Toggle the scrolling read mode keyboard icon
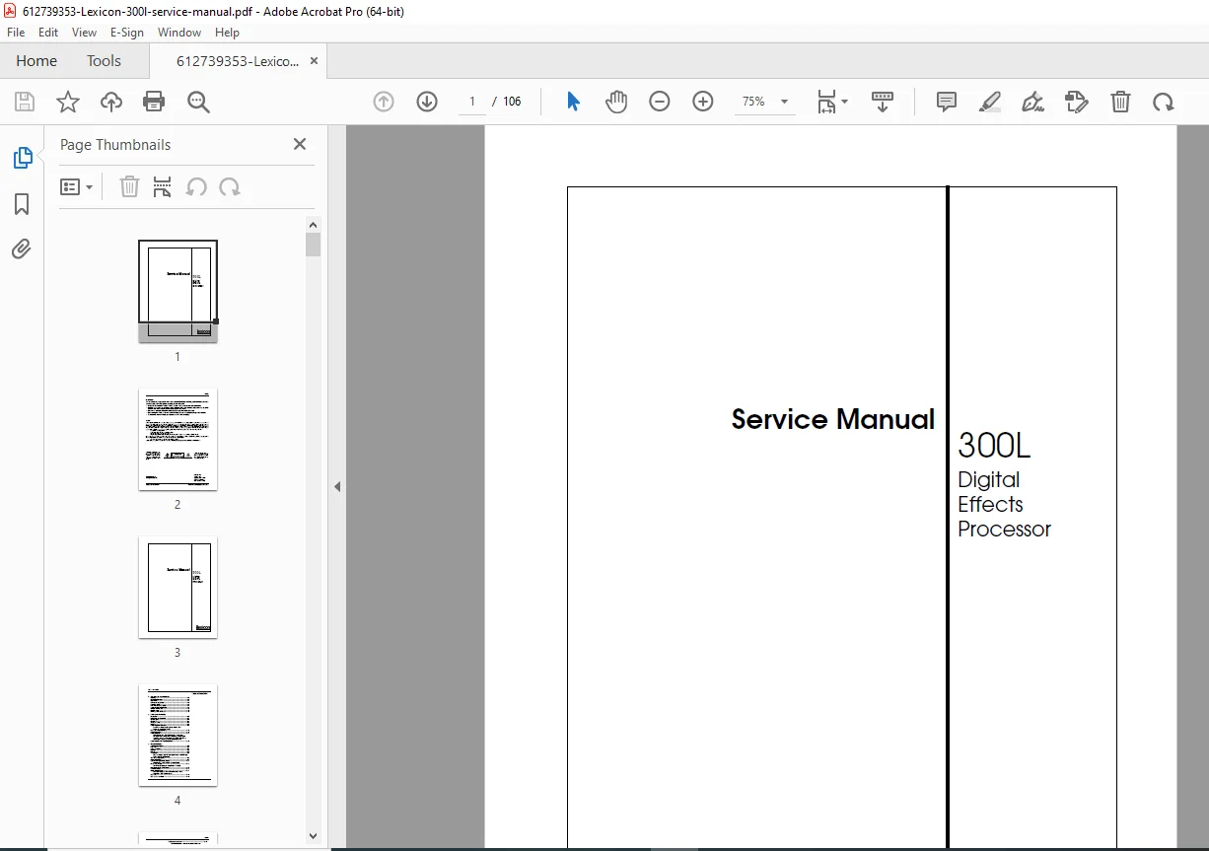The width and height of the screenshot is (1209, 851). click(883, 102)
